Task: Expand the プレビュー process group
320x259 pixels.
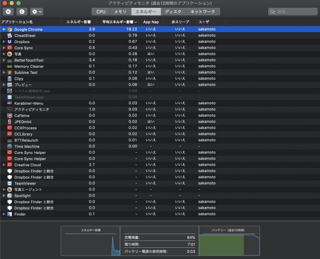Action: [x=4, y=85]
